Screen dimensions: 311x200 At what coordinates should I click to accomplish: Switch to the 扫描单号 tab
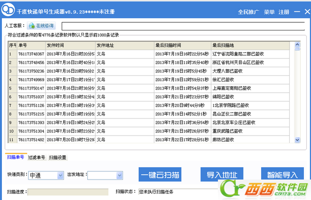16,157
